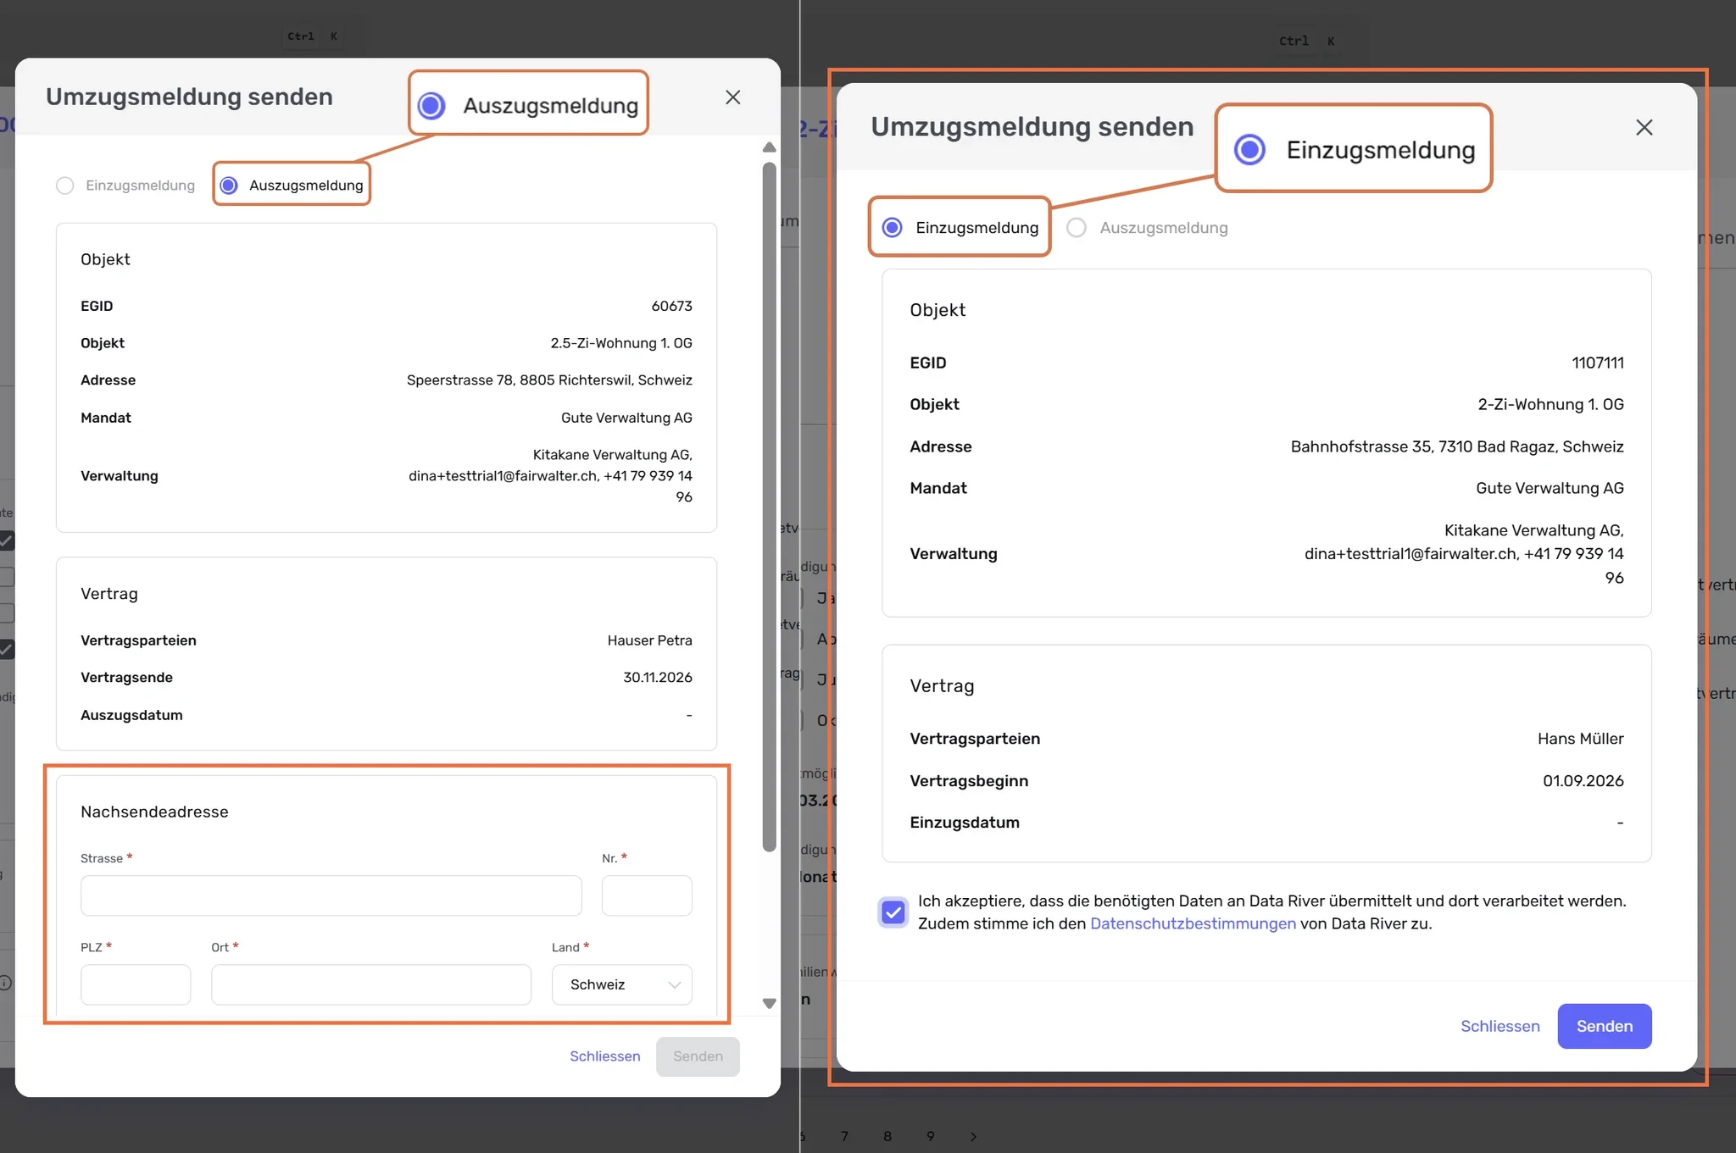Click the scrollbar up arrow in left dialog
Image resolution: width=1736 pixels, height=1153 pixels.
click(x=769, y=147)
